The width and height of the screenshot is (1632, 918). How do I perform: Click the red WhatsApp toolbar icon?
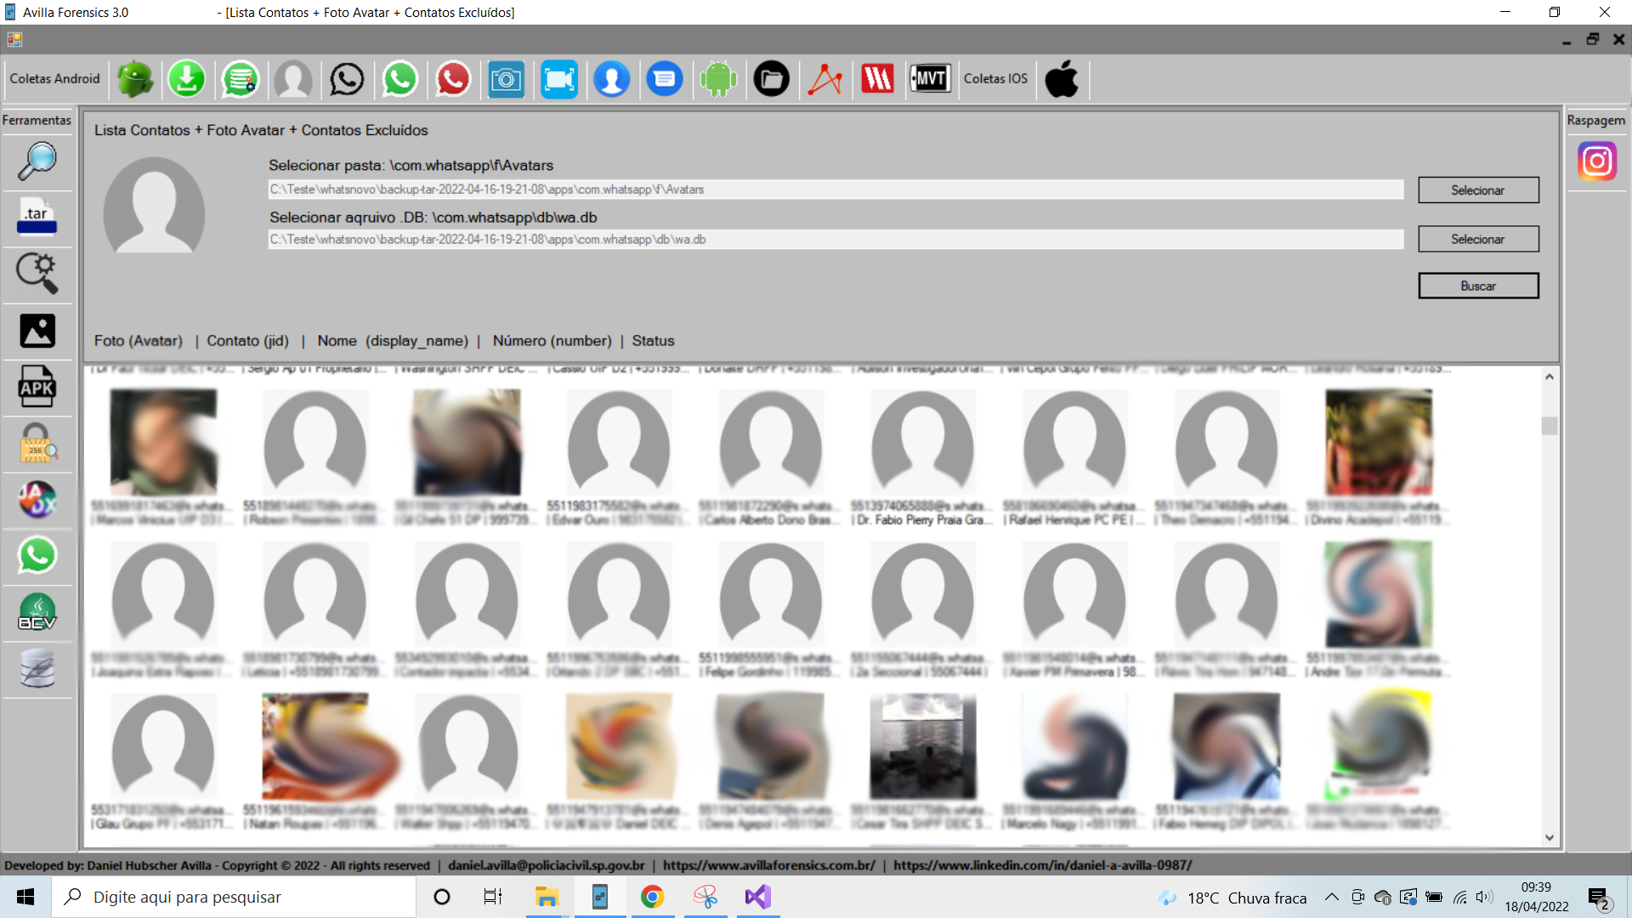point(453,79)
